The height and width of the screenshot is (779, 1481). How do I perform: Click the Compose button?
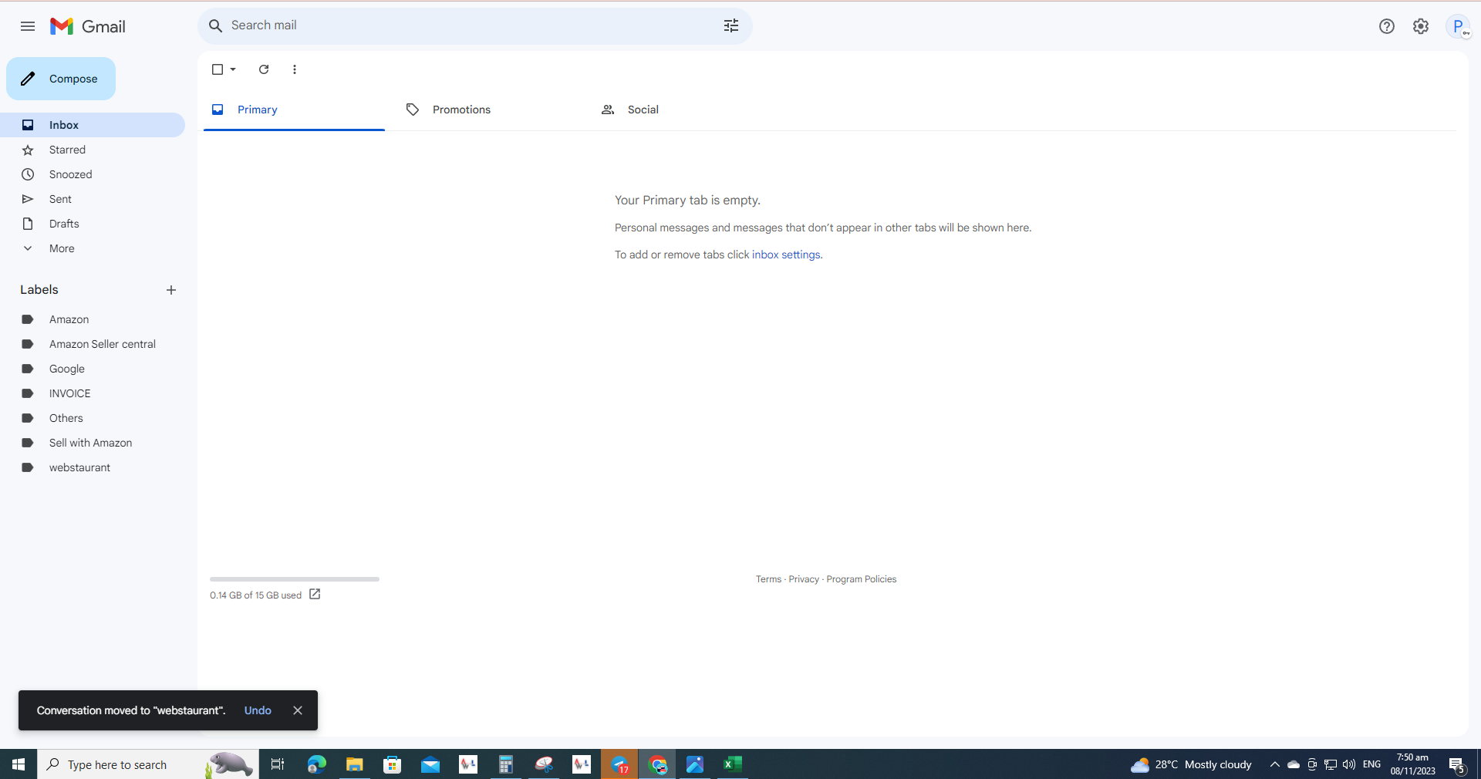61,79
